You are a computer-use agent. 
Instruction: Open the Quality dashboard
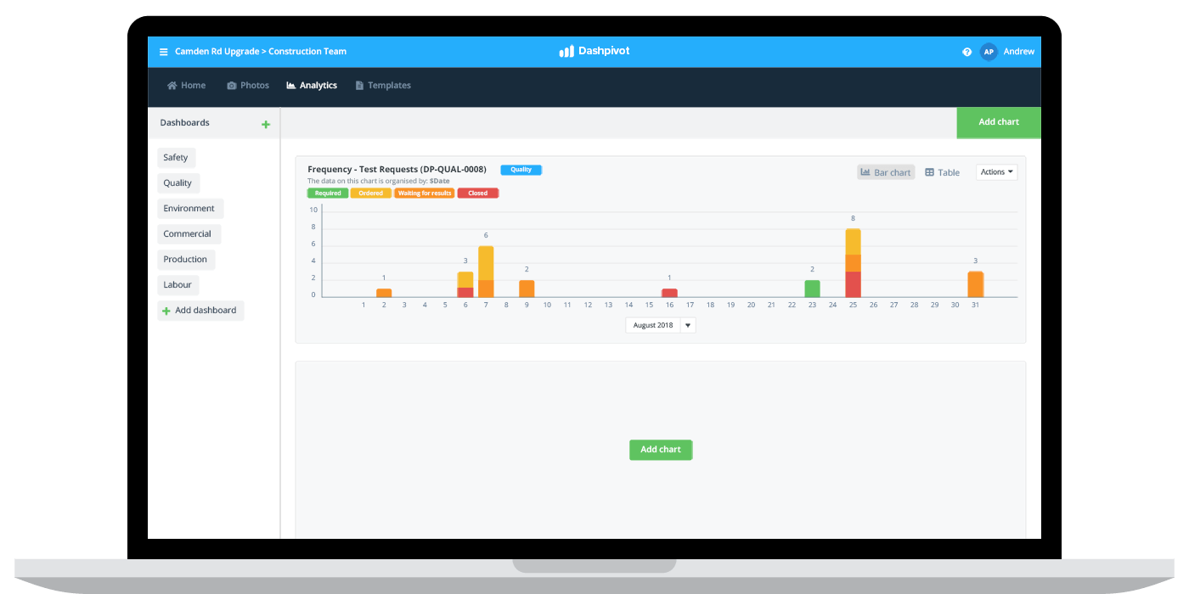pyautogui.click(x=178, y=183)
